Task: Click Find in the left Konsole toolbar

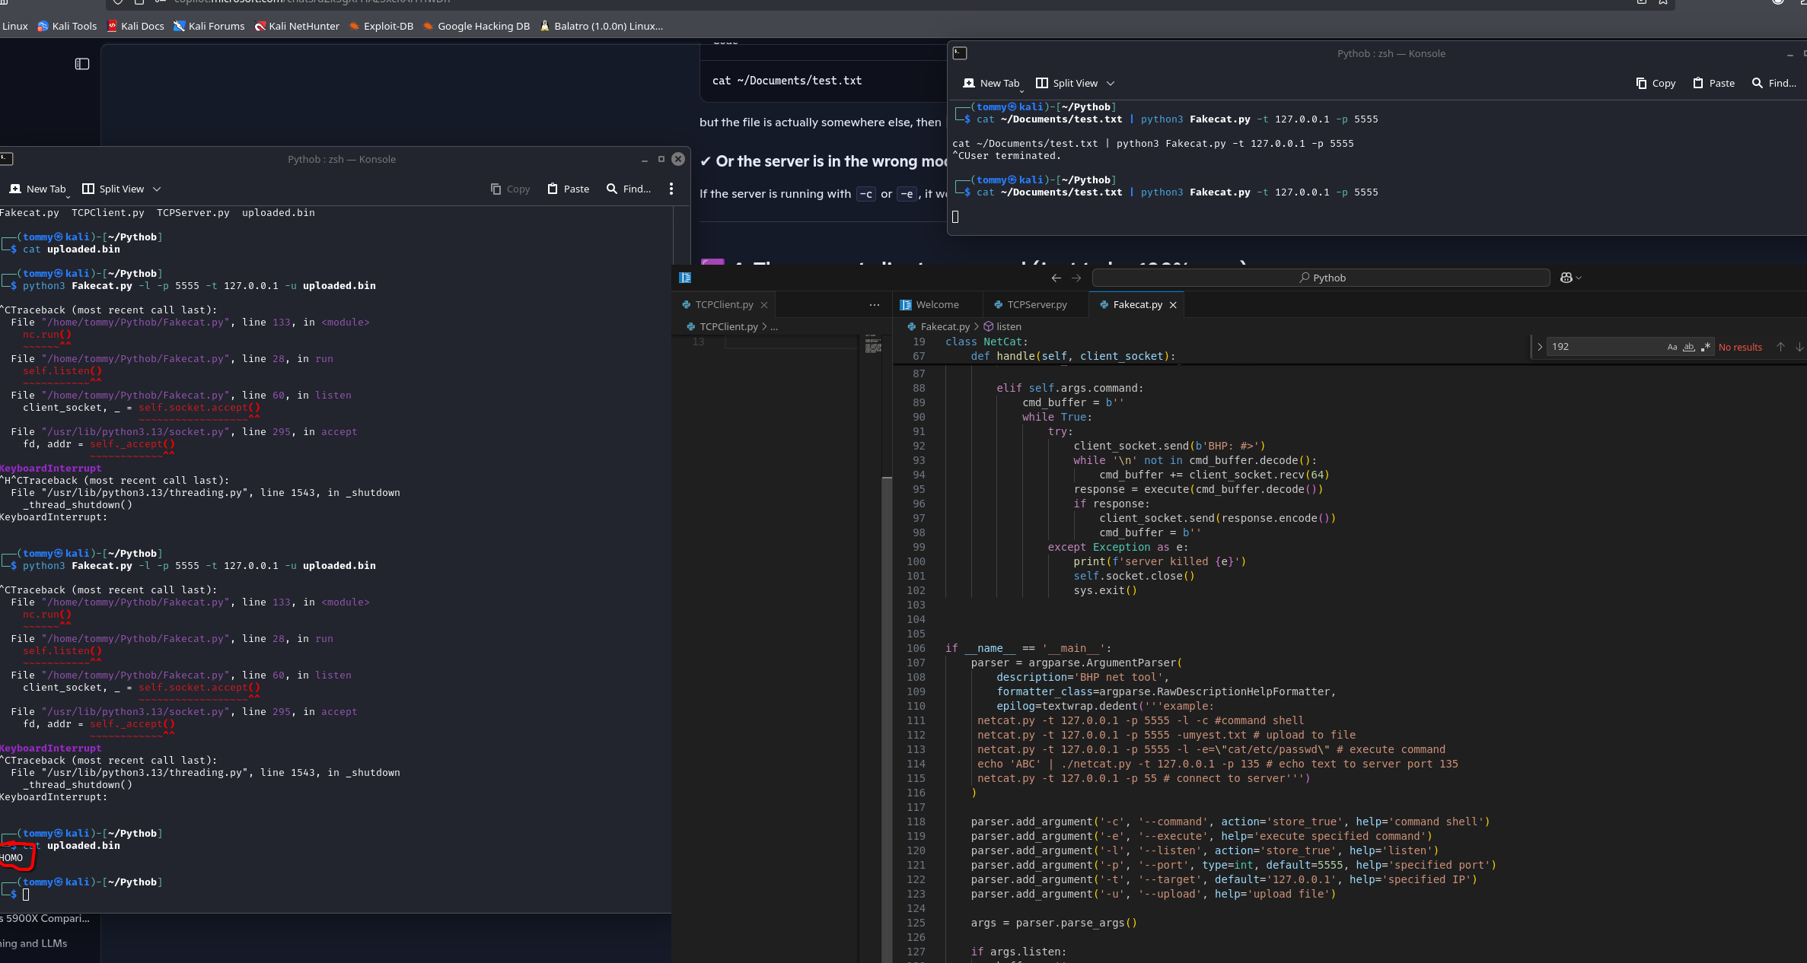Action: (x=629, y=189)
